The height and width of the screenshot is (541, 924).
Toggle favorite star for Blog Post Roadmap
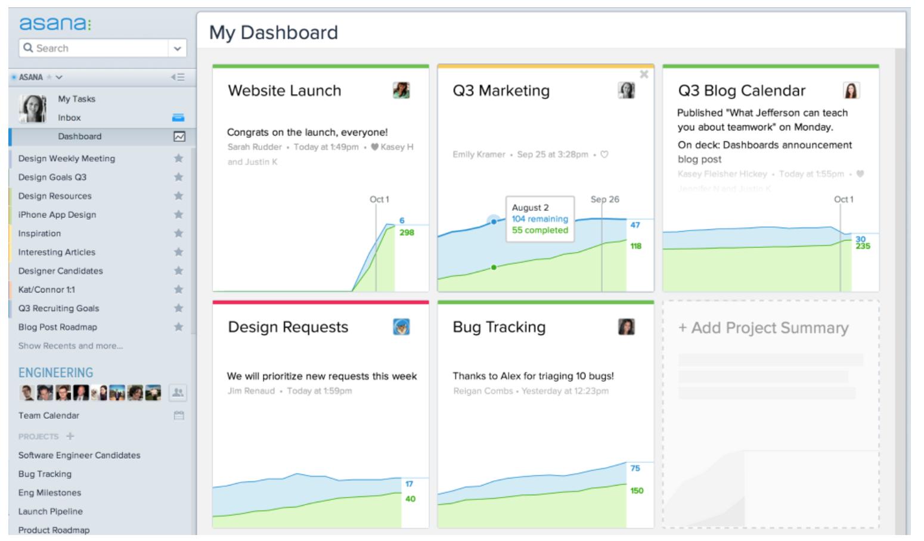click(x=178, y=327)
